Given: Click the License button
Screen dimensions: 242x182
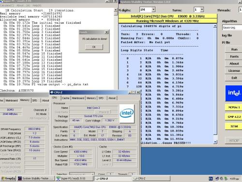Looking at the screenshot, I should coord(234,71).
